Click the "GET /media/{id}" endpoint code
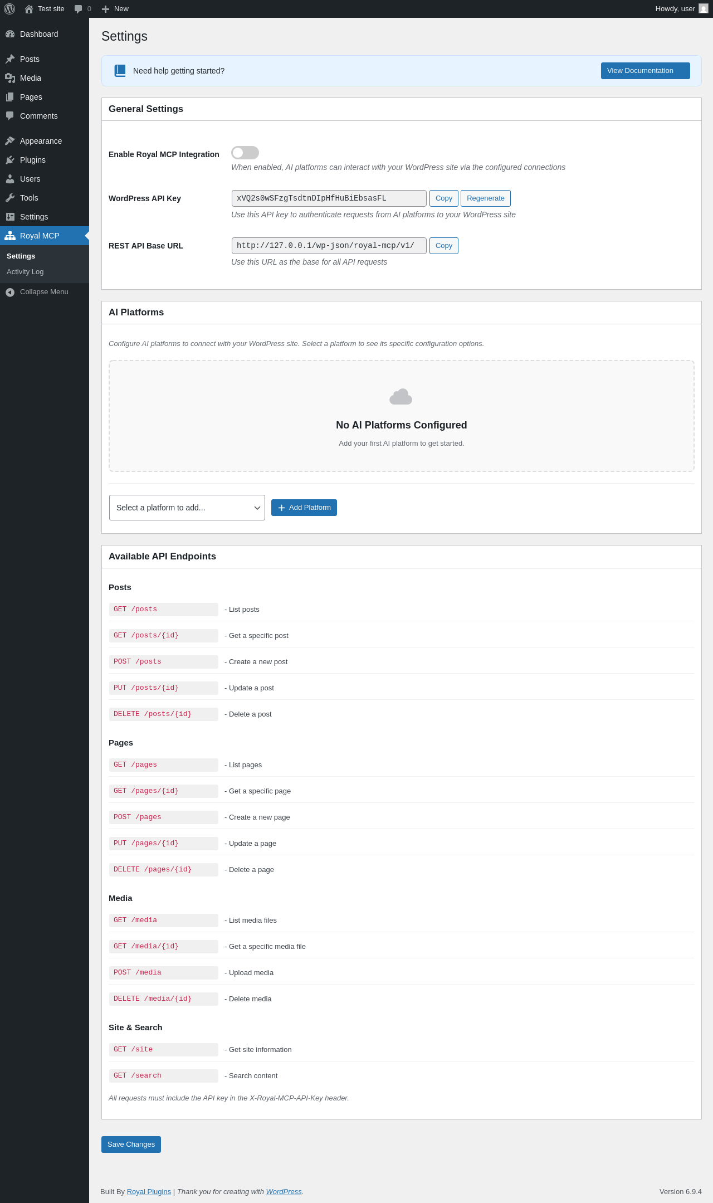Viewport: 713px width, 1203px height. tap(164, 947)
